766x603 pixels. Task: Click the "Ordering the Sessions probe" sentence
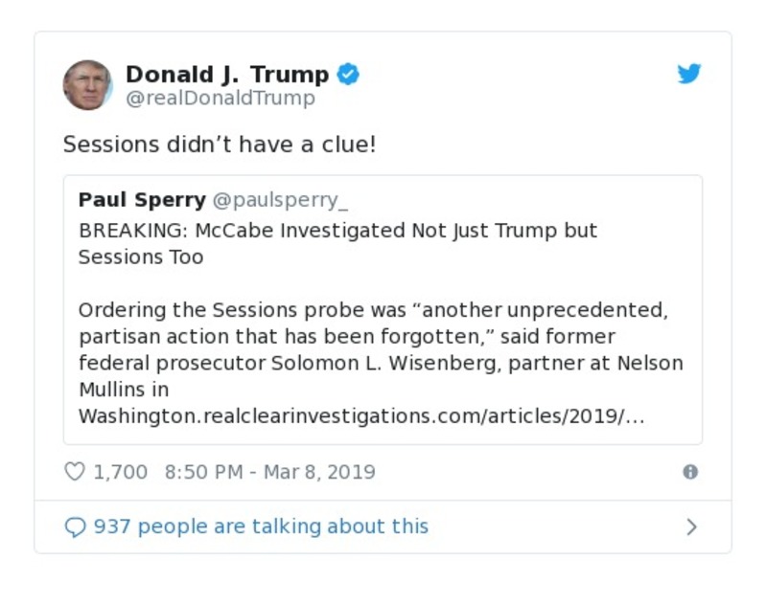click(x=372, y=310)
